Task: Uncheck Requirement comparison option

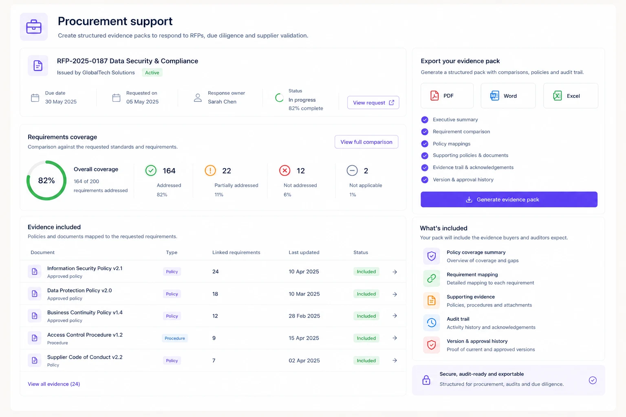Action: pyautogui.click(x=425, y=132)
